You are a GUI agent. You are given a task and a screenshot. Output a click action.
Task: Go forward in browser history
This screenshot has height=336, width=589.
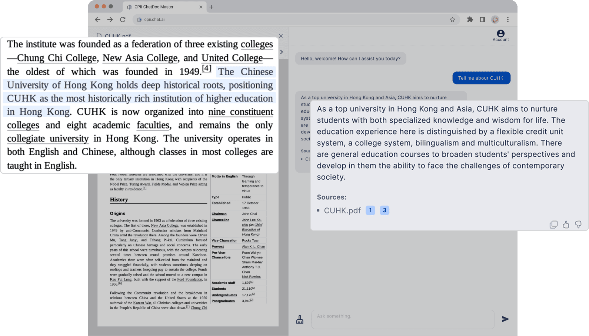[x=110, y=20]
